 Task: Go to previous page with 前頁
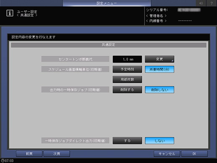click(29, 154)
